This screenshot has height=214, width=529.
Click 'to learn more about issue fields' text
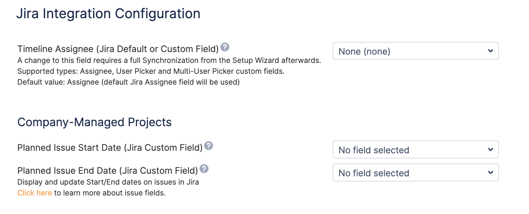point(110,193)
